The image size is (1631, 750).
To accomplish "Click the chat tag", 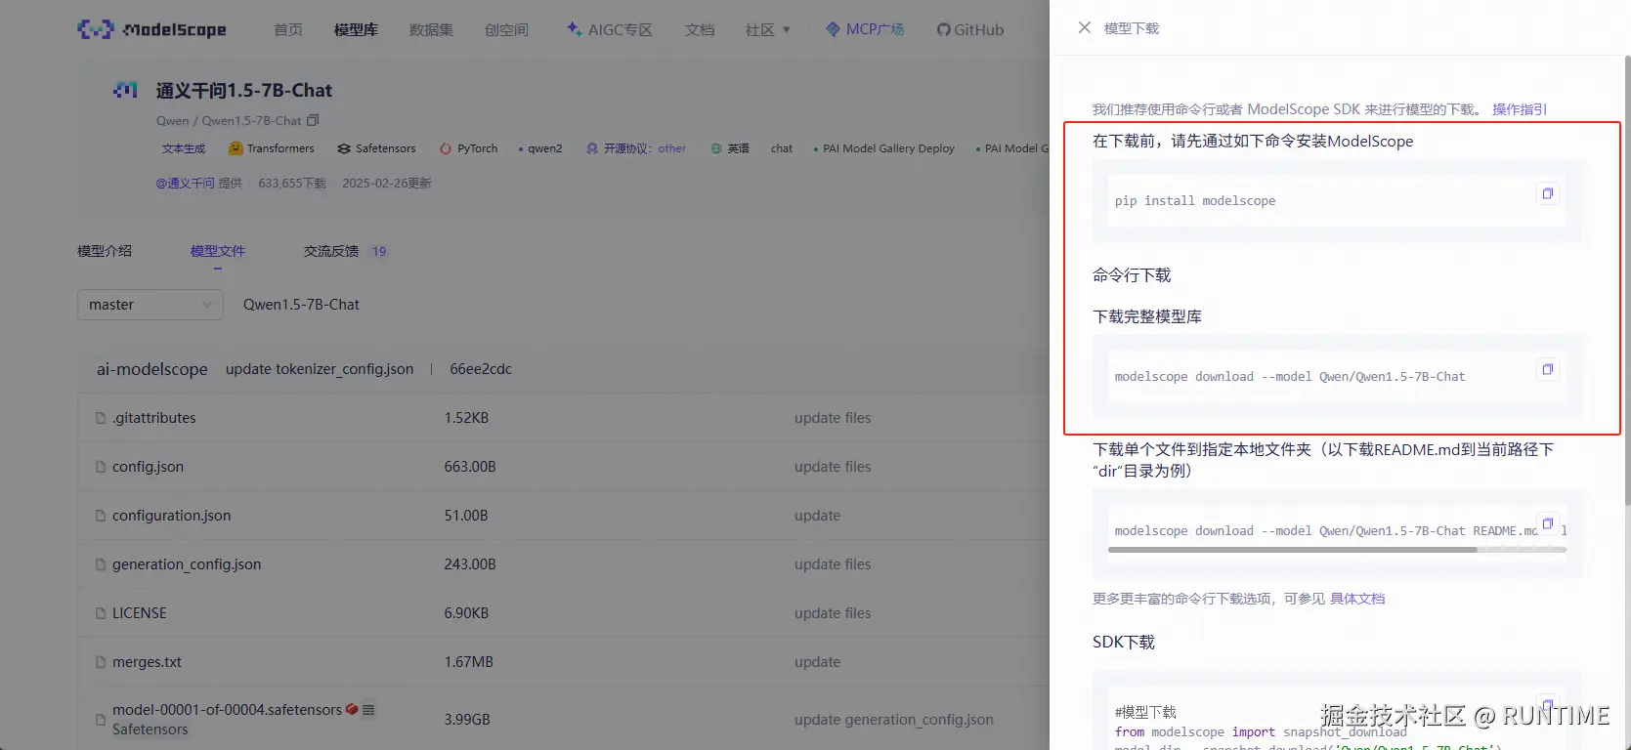I will [x=782, y=148].
